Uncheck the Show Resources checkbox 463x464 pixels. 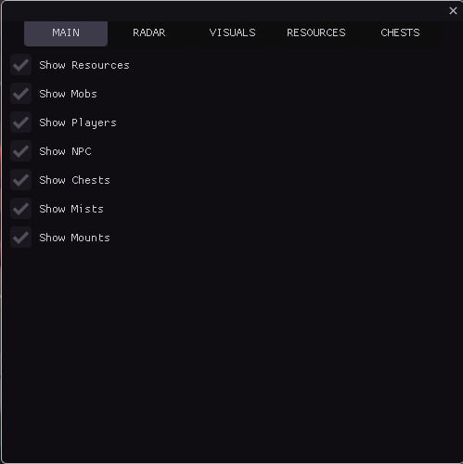20,65
